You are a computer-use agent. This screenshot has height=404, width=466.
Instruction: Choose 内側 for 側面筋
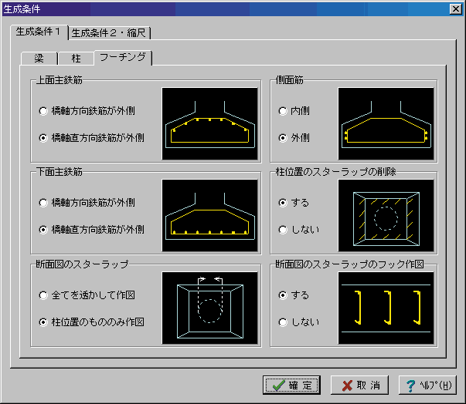coord(283,111)
